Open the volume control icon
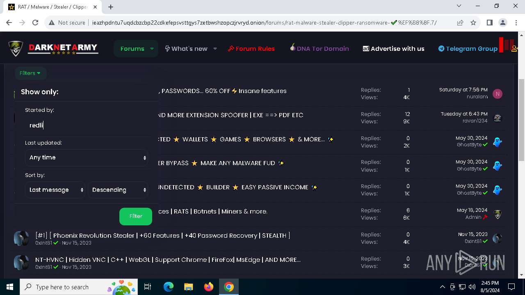The width and height of the screenshot is (525, 295). [x=472, y=287]
